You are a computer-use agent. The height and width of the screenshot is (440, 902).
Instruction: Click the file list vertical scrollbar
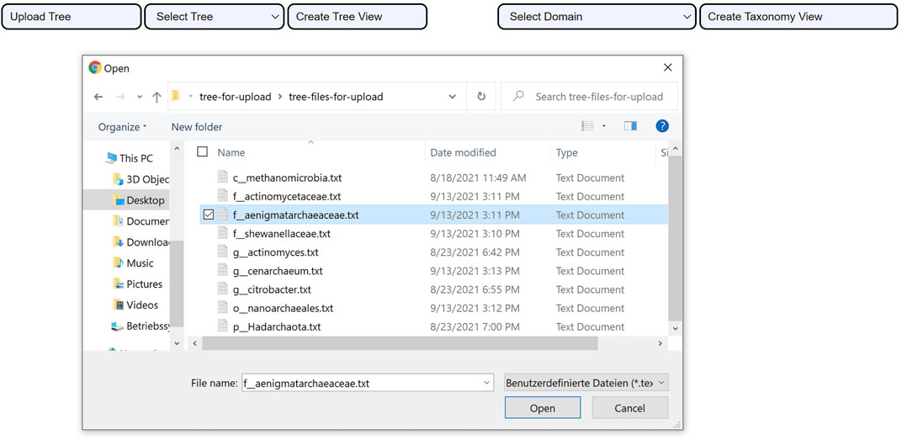[x=676, y=237]
